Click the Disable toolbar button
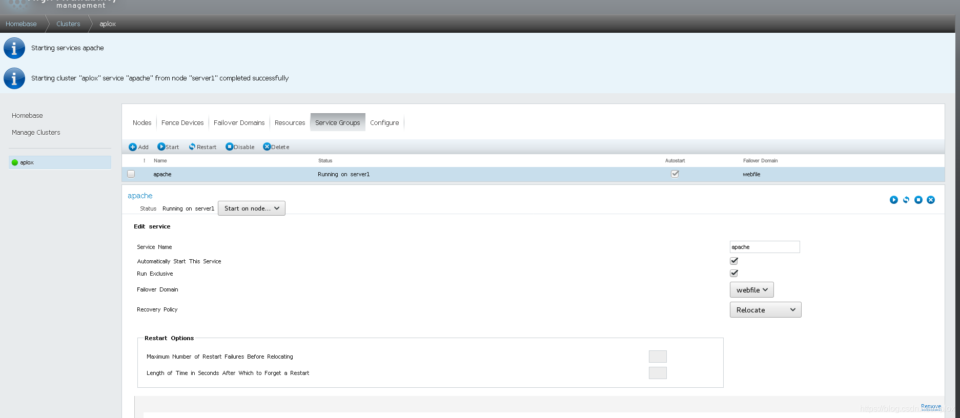Viewport: 960px width, 418px height. click(x=240, y=147)
